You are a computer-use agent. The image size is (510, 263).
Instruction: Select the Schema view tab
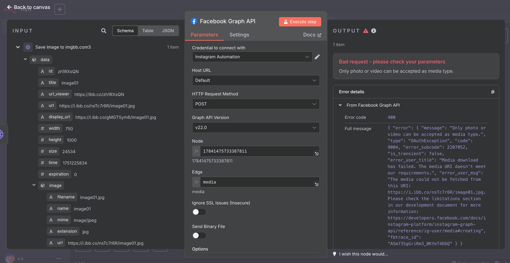tap(125, 31)
